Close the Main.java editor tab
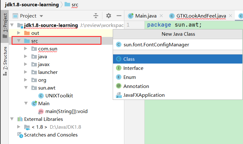 point(161,16)
